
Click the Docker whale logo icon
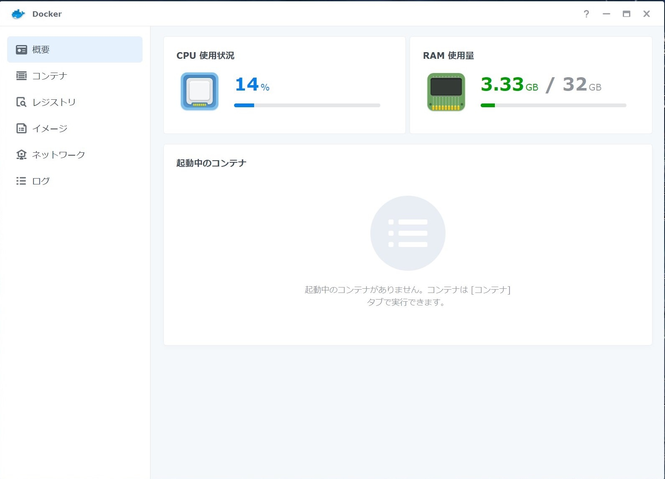(x=18, y=14)
